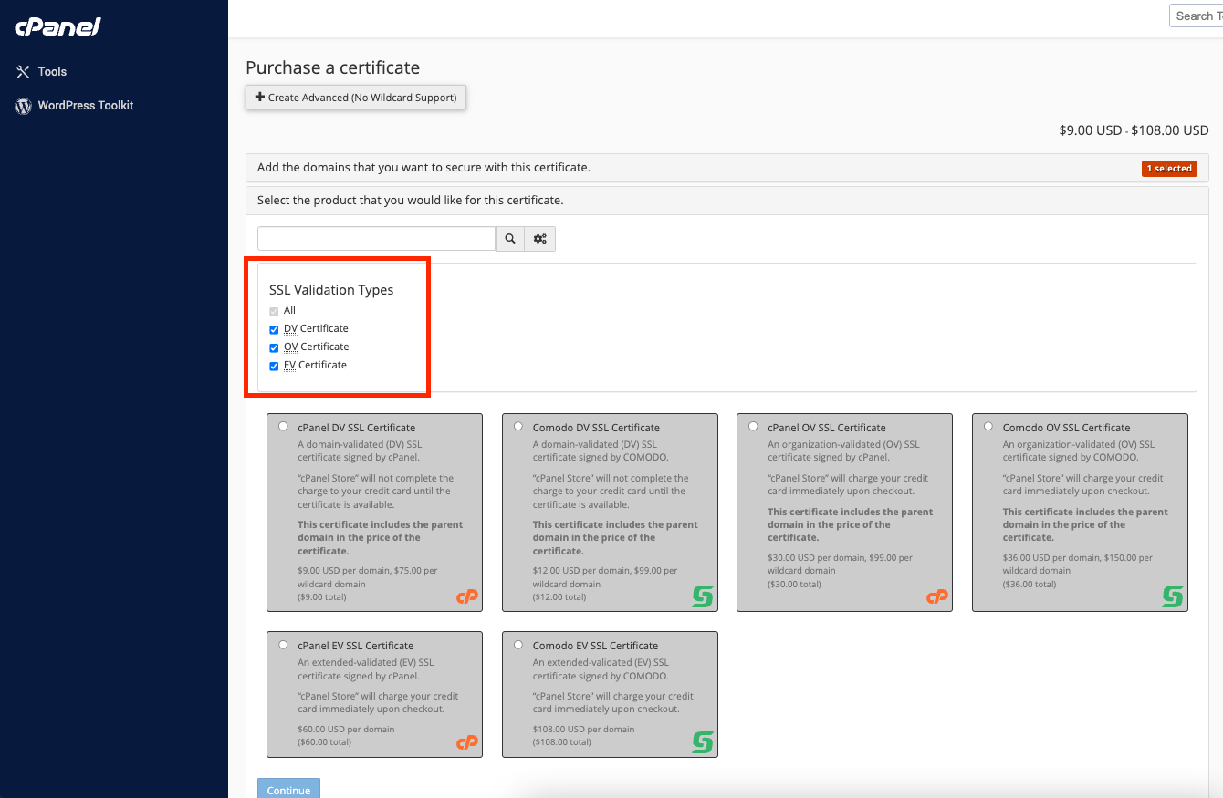This screenshot has height=798, width=1223.
Task: Open the gears filter settings button
Action: [540, 239]
